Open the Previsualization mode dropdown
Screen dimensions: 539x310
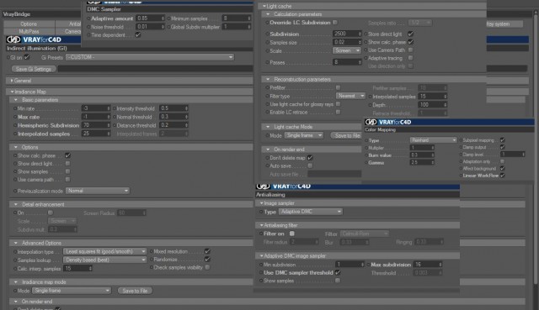pyautogui.click(x=98, y=191)
